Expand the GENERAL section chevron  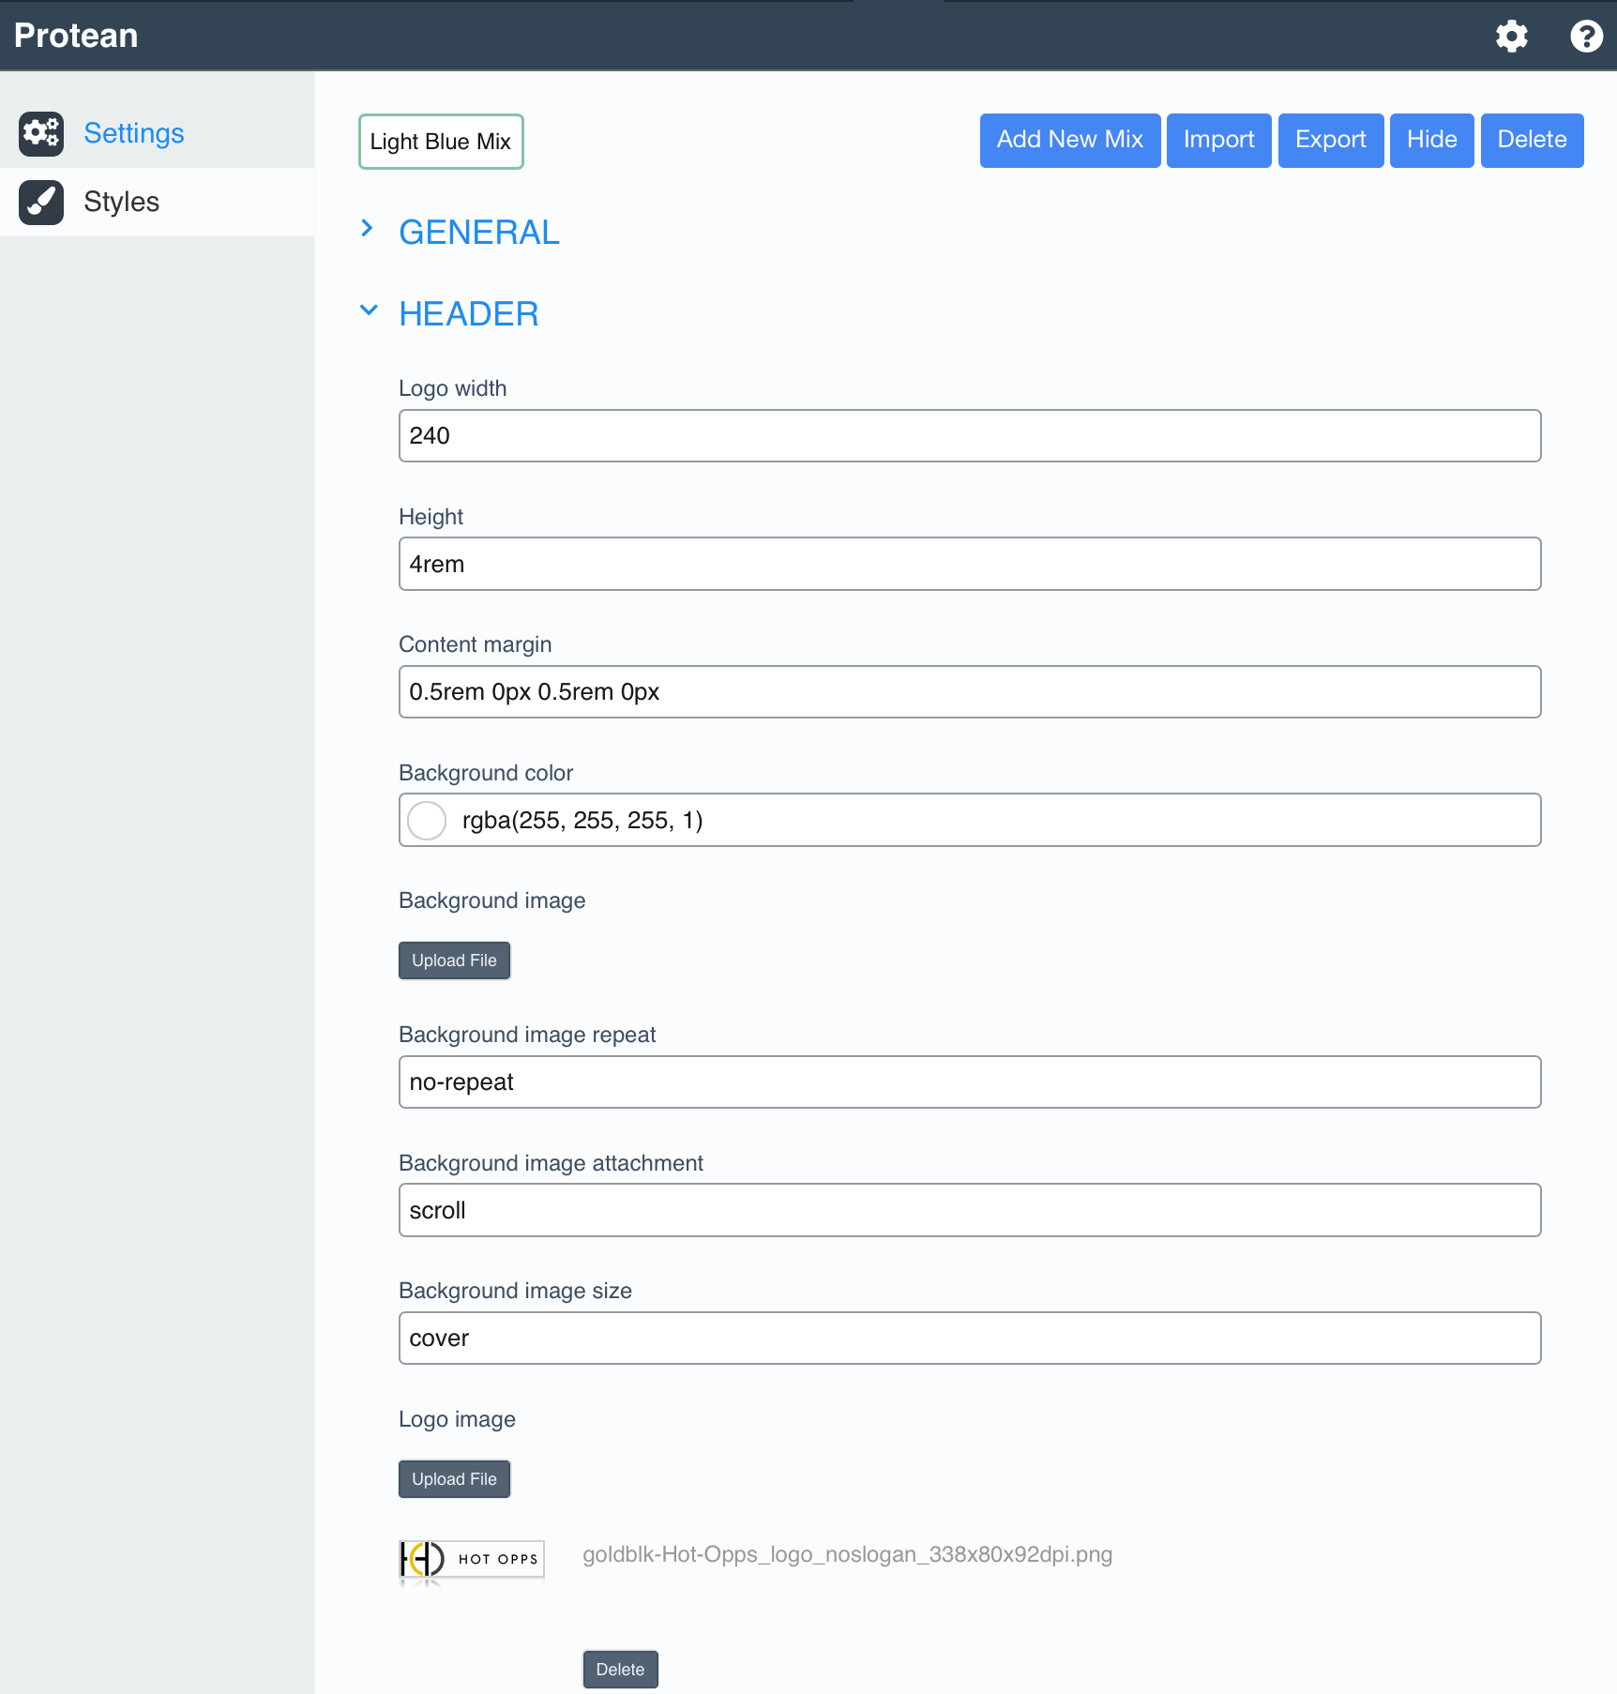point(368,229)
